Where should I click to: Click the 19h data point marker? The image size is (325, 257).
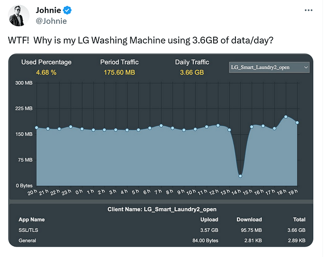(x=297, y=123)
